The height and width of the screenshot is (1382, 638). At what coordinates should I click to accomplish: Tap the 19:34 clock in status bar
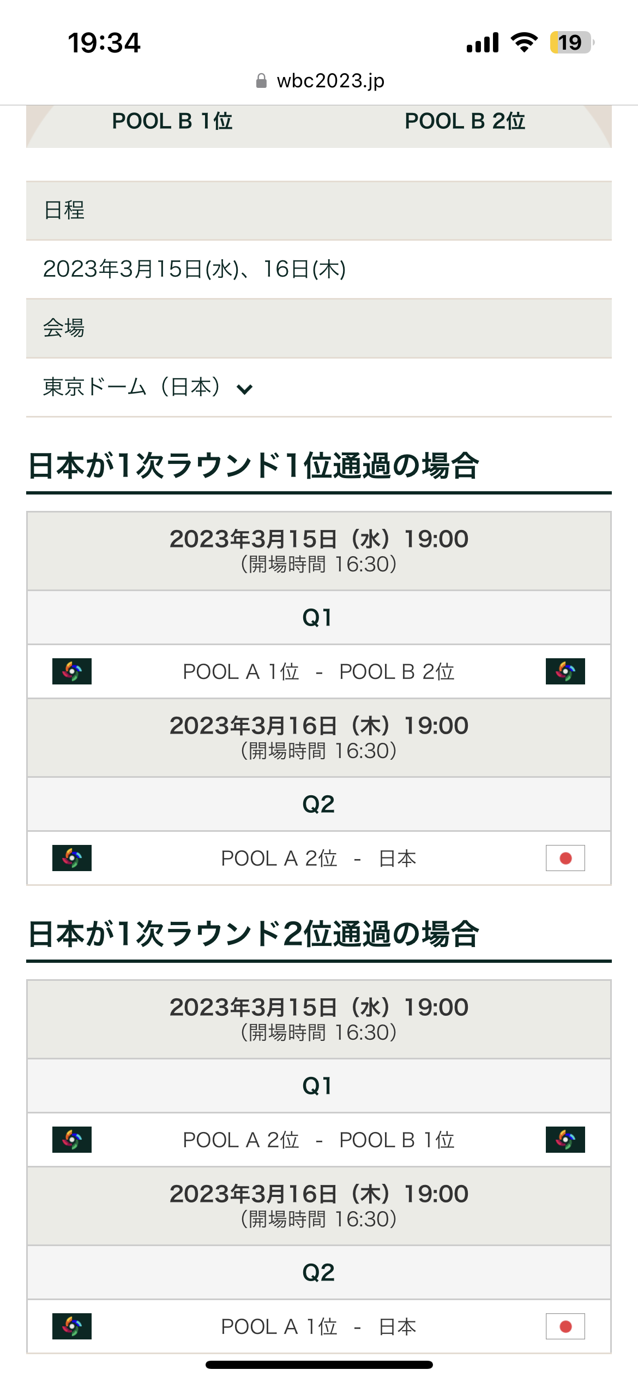pyautogui.click(x=104, y=43)
